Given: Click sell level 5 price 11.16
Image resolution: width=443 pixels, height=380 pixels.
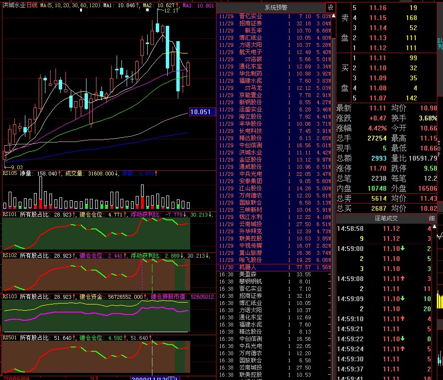Looking at the screenshot, I should (378, 8).
